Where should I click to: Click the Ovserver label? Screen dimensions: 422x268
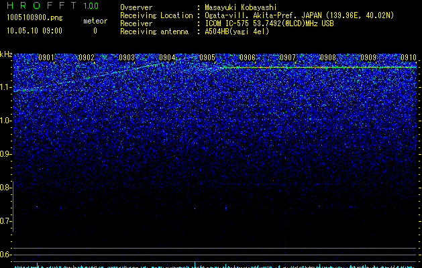pos(136,7)
